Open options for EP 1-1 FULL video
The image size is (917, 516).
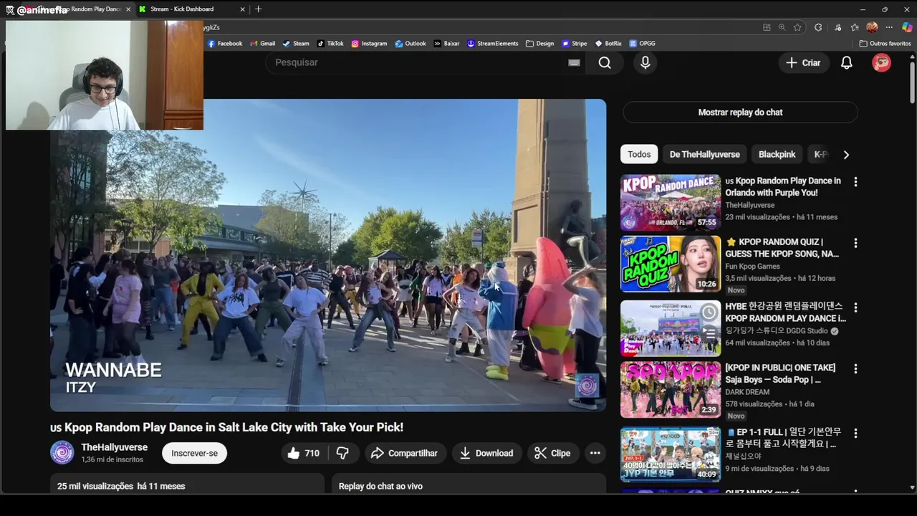(x=855, y=434)
